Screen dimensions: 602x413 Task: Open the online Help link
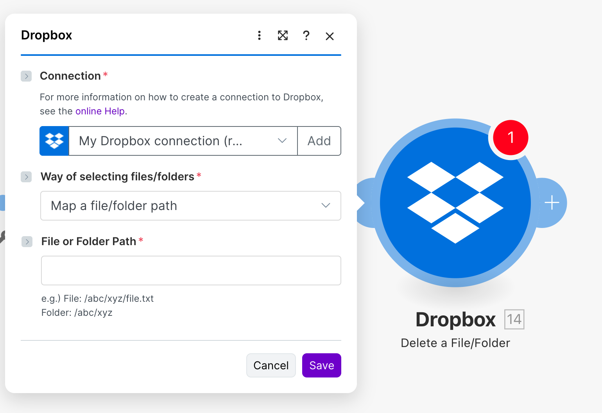(100, 111)
